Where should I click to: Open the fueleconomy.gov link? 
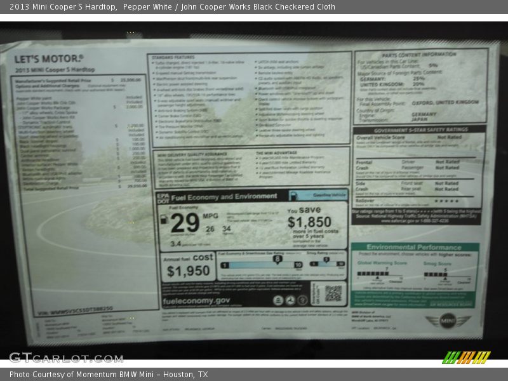point(196,301)
